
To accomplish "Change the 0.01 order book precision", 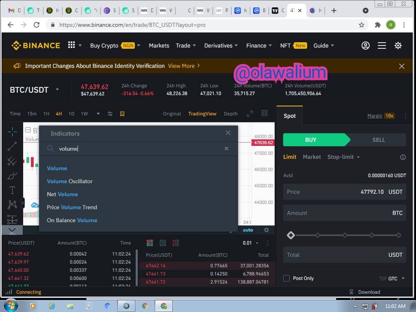I will (x=250, y=243).
